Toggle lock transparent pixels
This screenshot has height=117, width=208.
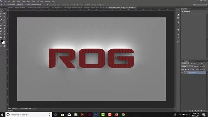[186, 69]
